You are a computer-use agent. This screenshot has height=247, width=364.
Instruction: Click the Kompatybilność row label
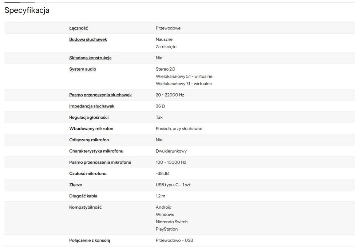tap(85, 207)
